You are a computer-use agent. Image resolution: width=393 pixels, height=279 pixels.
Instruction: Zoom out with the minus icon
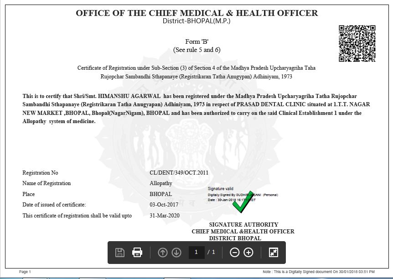(x=234, y=253)
